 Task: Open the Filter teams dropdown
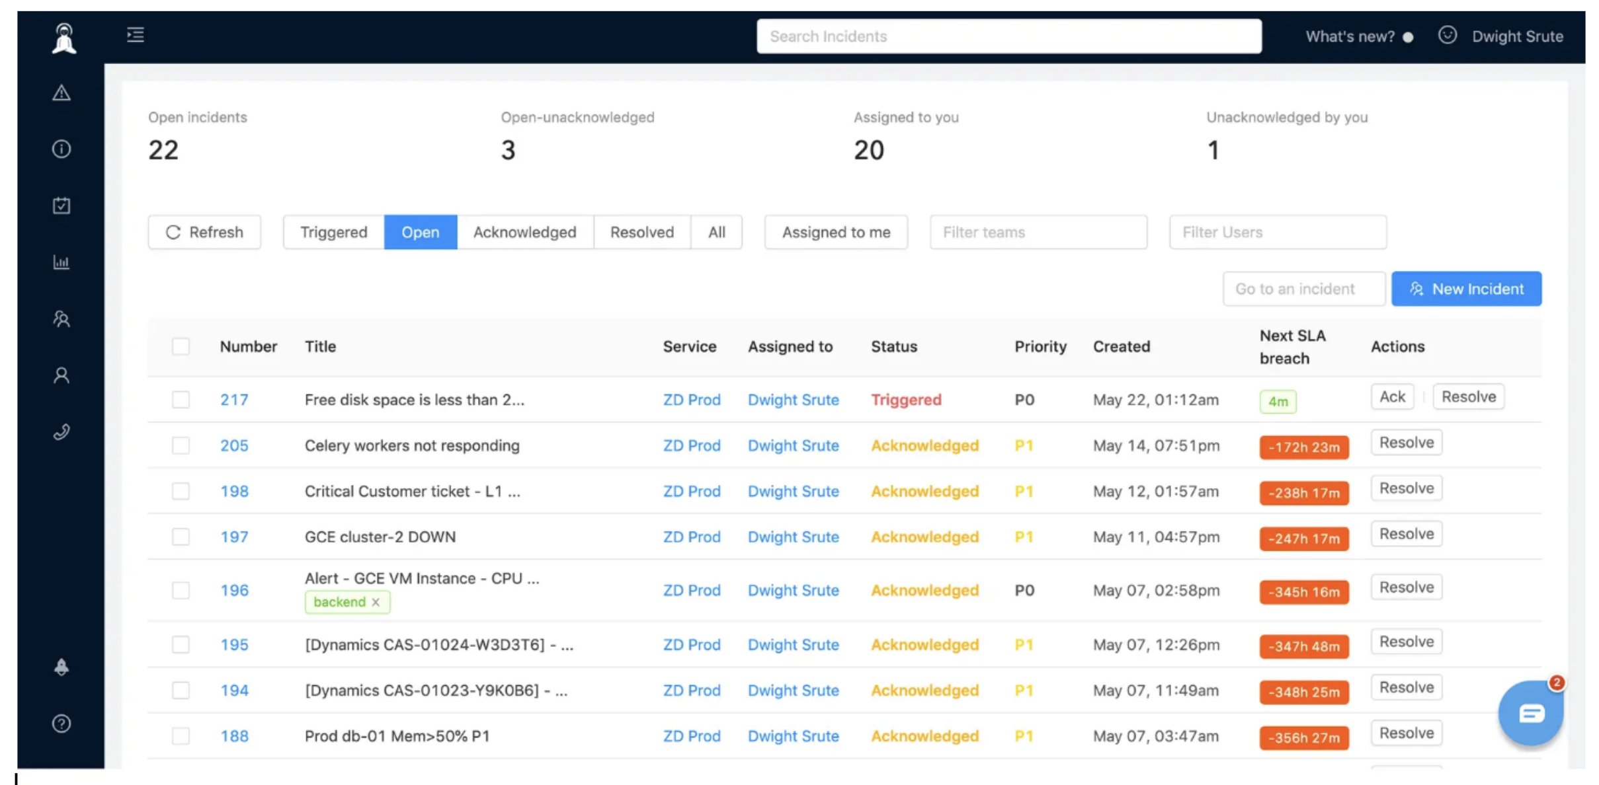(1038, 232)
